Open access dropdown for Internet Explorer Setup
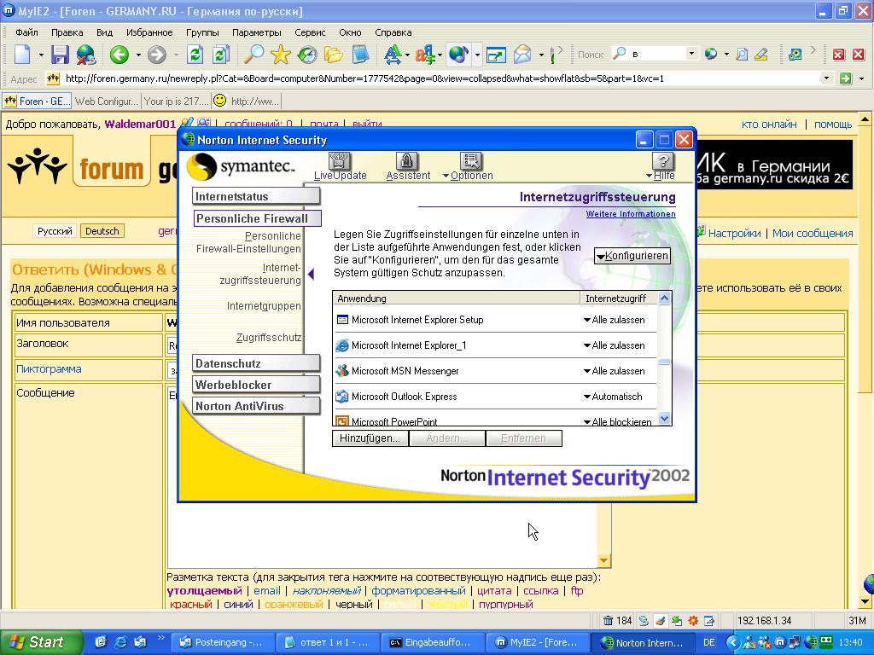 (615, 320)
